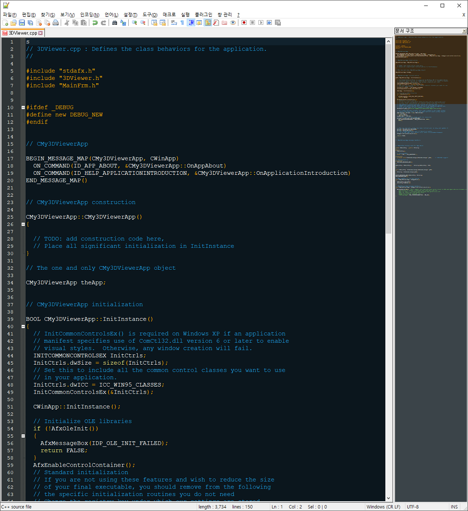Toggle the Document Map panel button
Image resolution: width=468 pixels, height=511 pixels.
tap(208, 22)
